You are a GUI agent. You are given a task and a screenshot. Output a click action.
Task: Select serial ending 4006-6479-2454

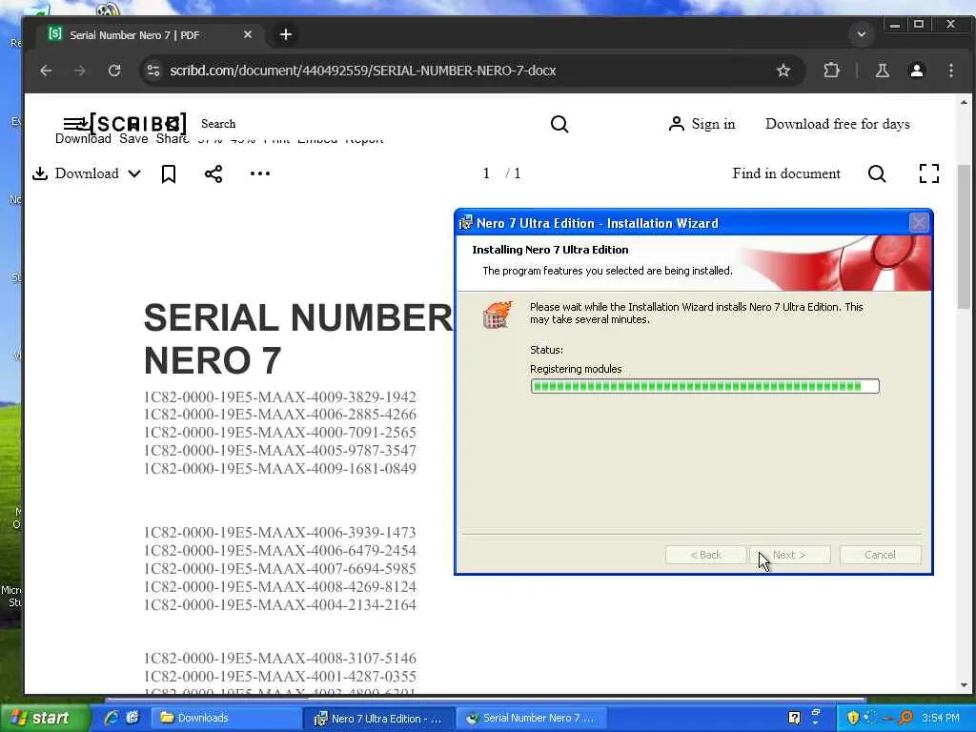[x=280, y=551]
